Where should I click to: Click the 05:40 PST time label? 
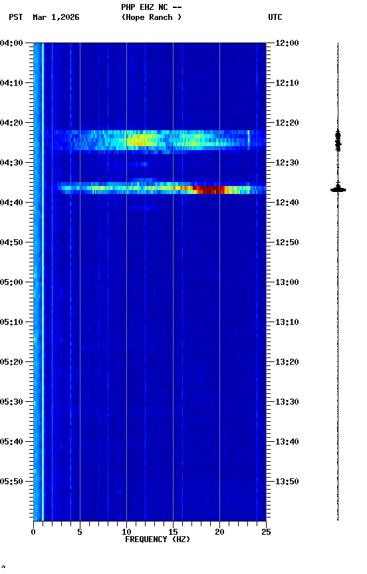(11, 442)
